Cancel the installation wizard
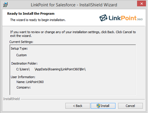The height and width of the screenshot is (113, 148). tap(130, 106)
